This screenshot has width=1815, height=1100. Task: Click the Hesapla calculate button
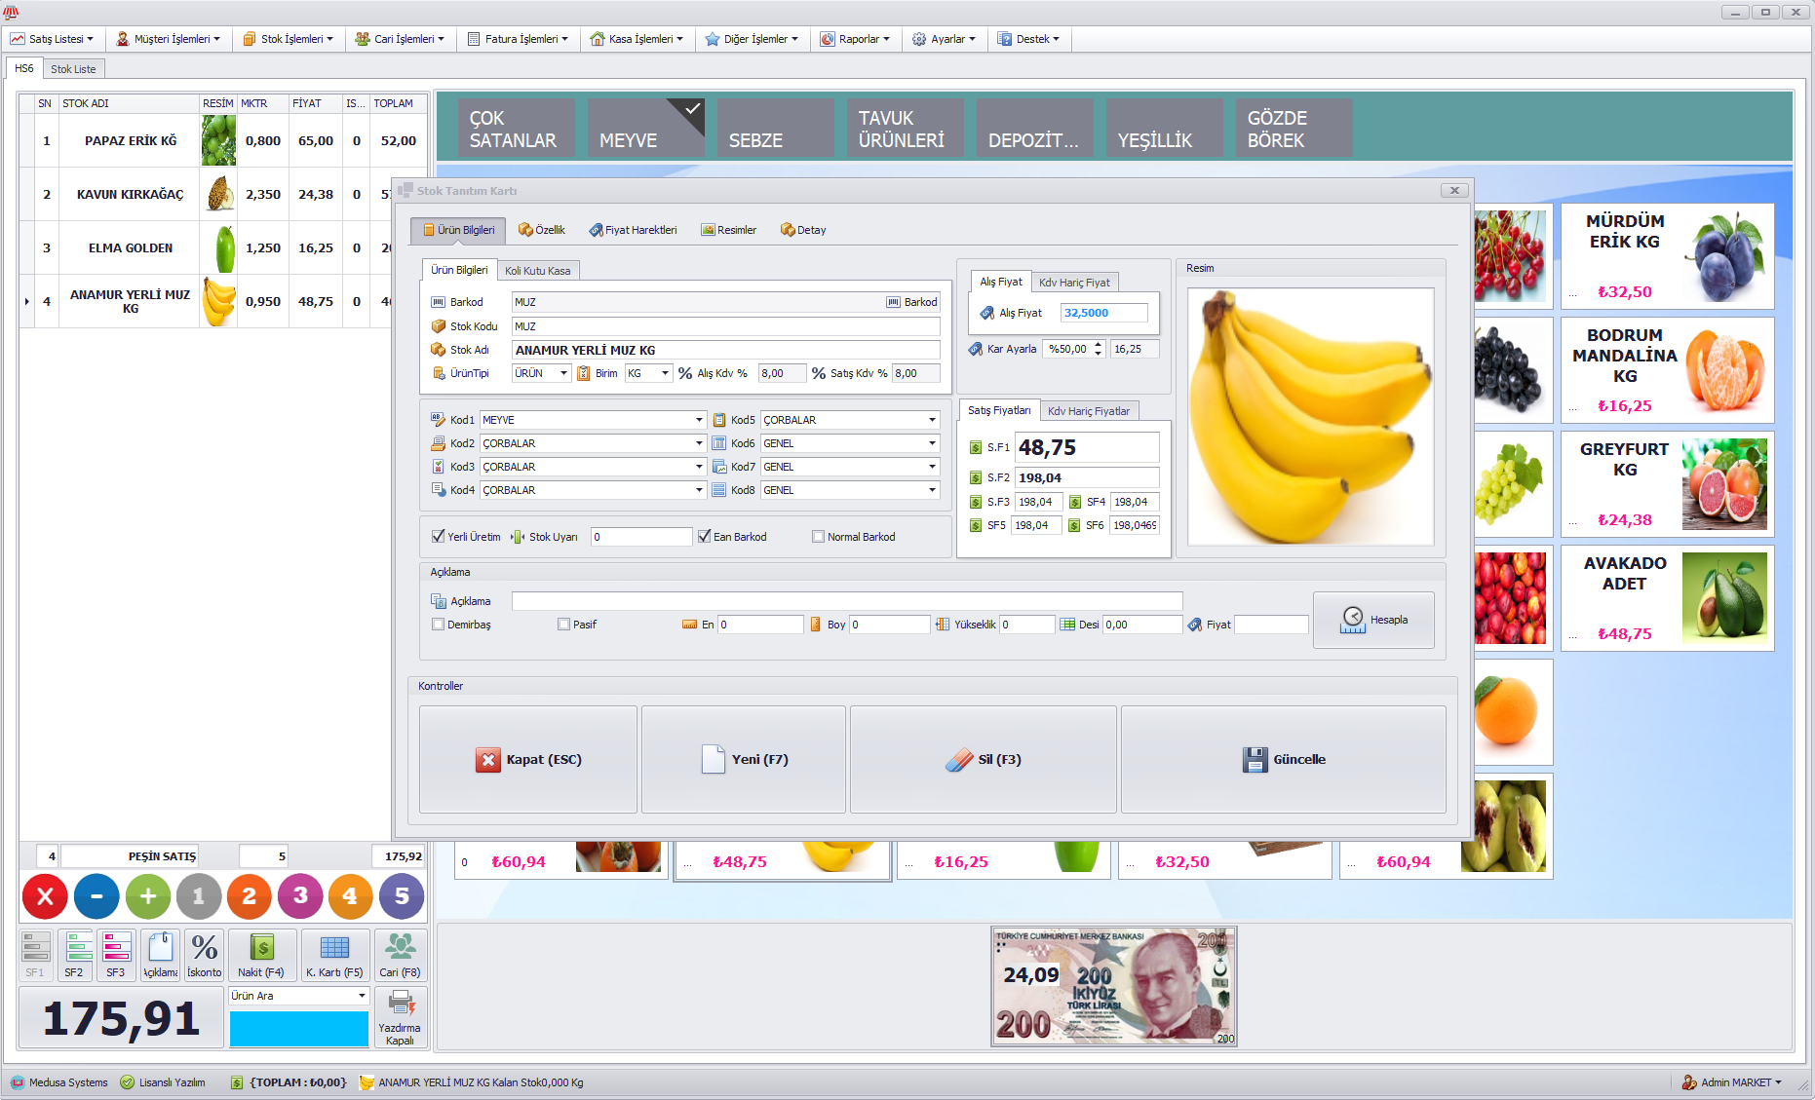1373,620
